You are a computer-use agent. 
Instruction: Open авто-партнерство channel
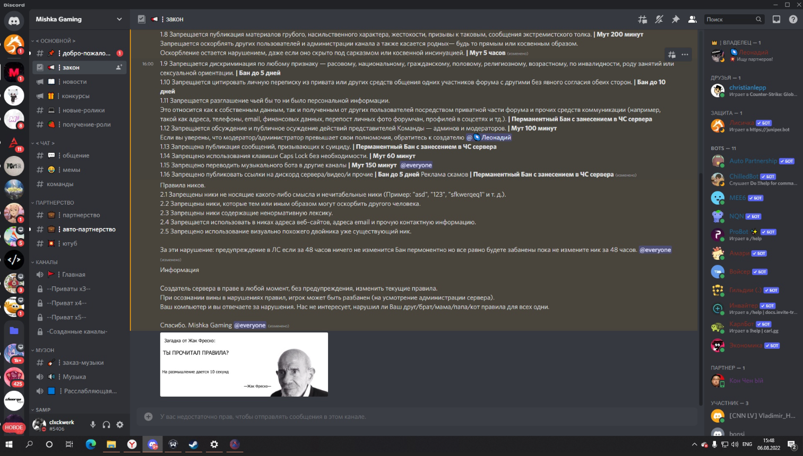click(80, 229)
